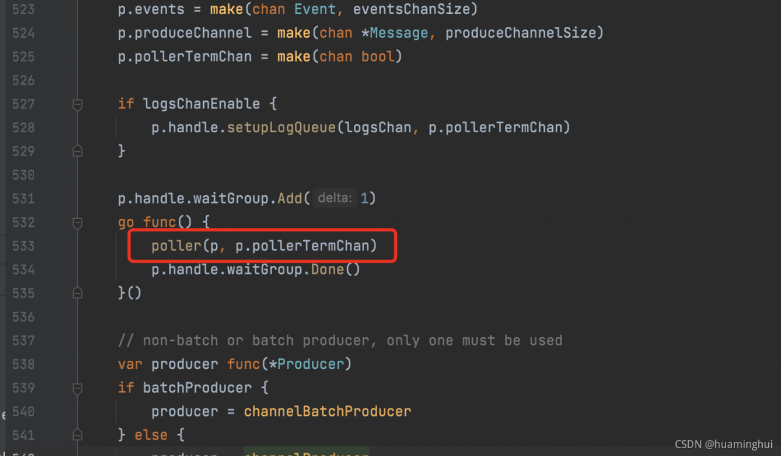Click the 'delta:' parameter inlay hint
The height and width of the screenshot is (456, 781).
pyautogui.click(x=335, y=199)
